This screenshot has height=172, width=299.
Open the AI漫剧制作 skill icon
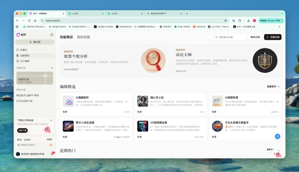(x=68, y=101)
